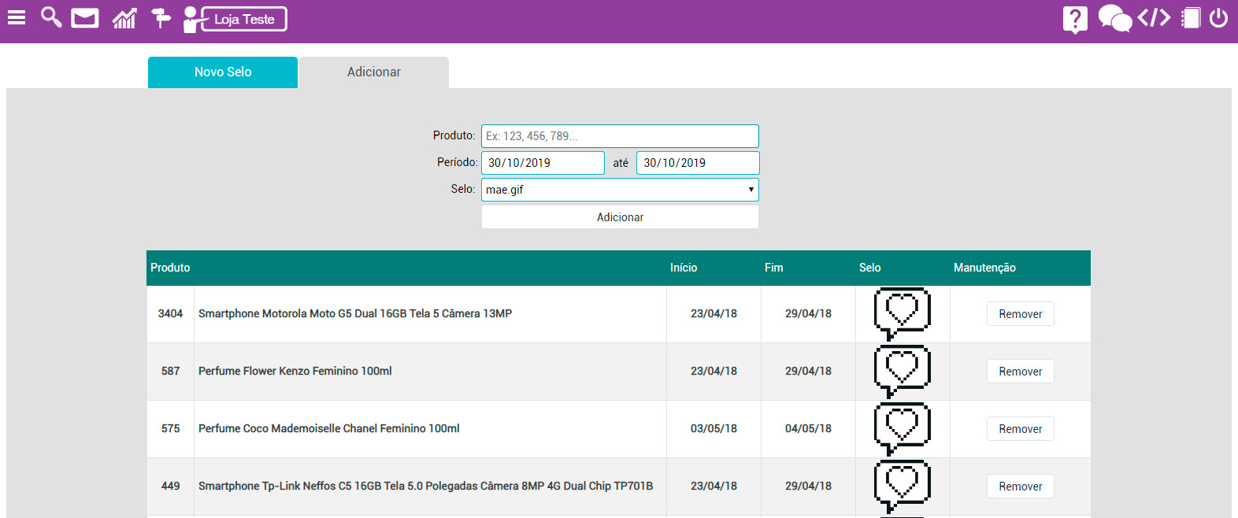Open the statistics chart icon
Screen dimensions: 1238x518
click(124, 18)
